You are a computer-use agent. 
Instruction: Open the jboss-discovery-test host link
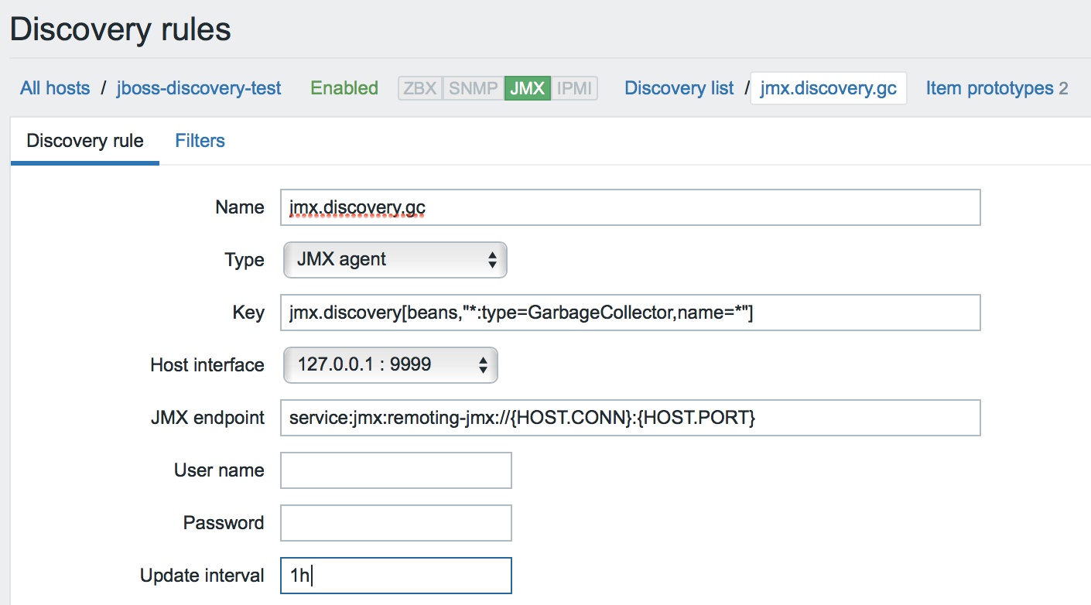198,88
